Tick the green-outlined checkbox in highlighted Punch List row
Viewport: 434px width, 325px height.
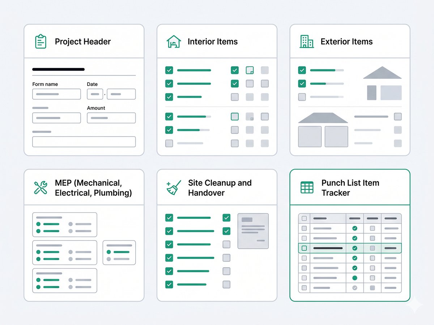pyautogui.click(x=304, y=248)
